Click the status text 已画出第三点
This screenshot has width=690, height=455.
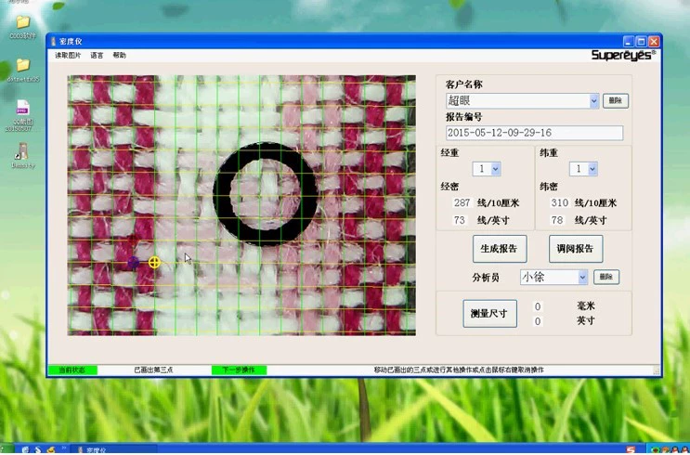pos(153,370)
